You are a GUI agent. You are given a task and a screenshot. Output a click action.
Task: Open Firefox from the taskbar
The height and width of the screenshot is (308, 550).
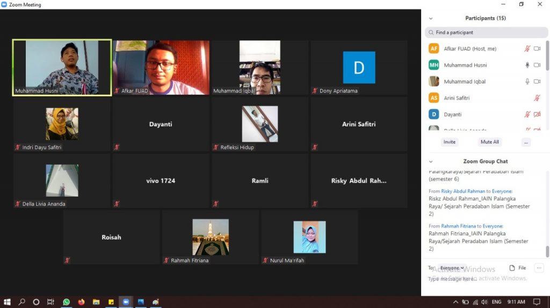[x=82, y=302]
